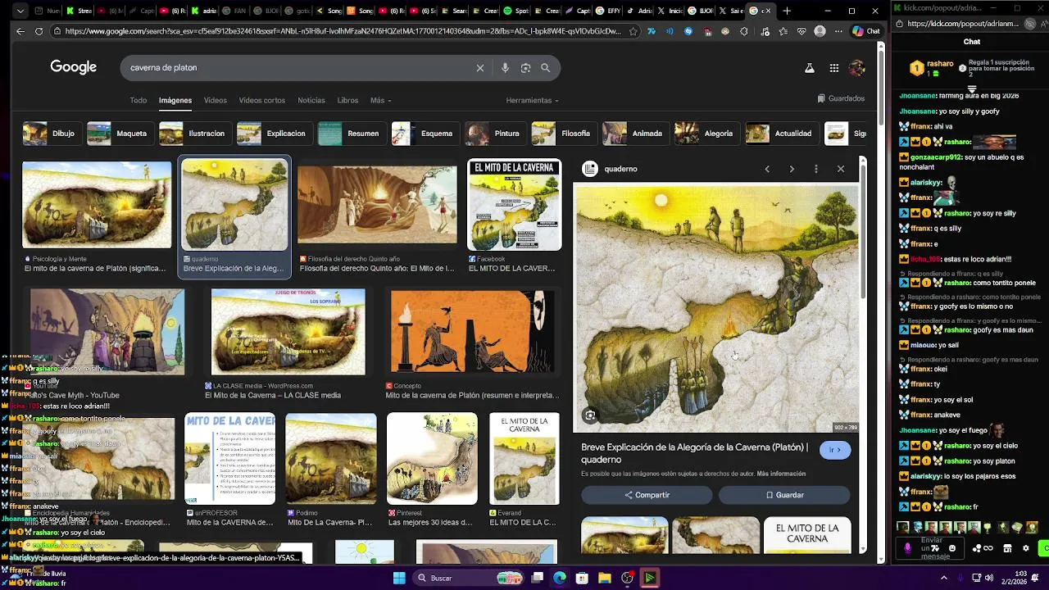Reload the current Google page

[39, 31]
